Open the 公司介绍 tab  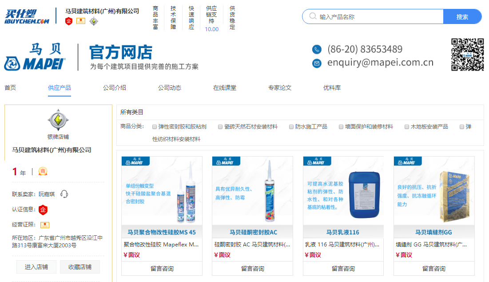[x=115, y=88]
